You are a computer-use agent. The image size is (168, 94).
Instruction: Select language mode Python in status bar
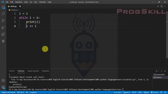tap(146, 92)
